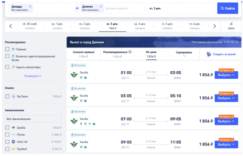The width and height of the screenshot is (243, 156).
Task: Show previous dates with left arrow
Action: (x=11, y=26)
